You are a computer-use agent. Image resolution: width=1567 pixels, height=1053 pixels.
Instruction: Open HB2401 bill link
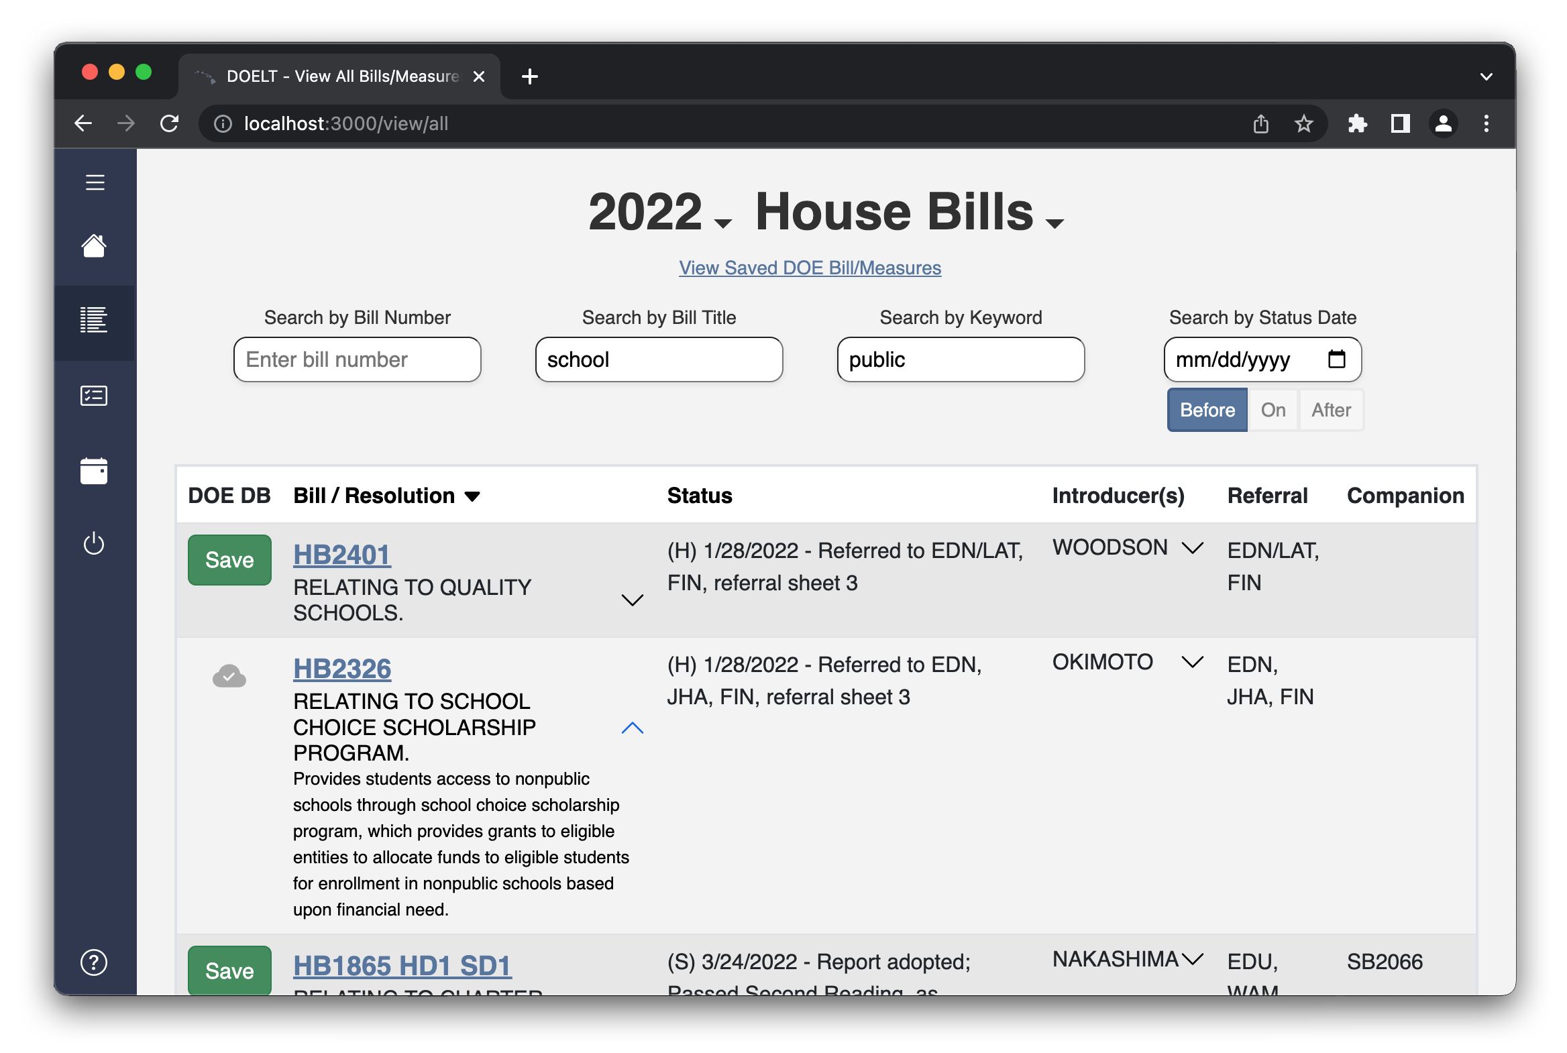coord(342,555)
